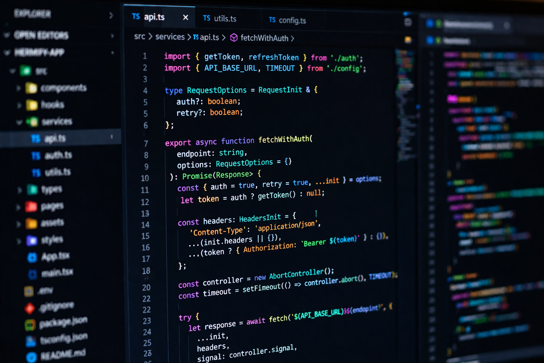Screen dimensions: 544x363
Task: Click the green src folder icon
Action: click(x=25, y=71)
